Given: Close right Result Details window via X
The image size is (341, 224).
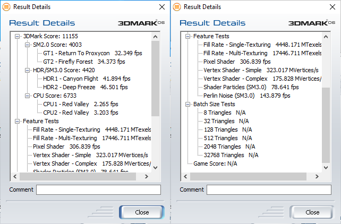Looking at the screenshot, I should click(x=333, y=7).
